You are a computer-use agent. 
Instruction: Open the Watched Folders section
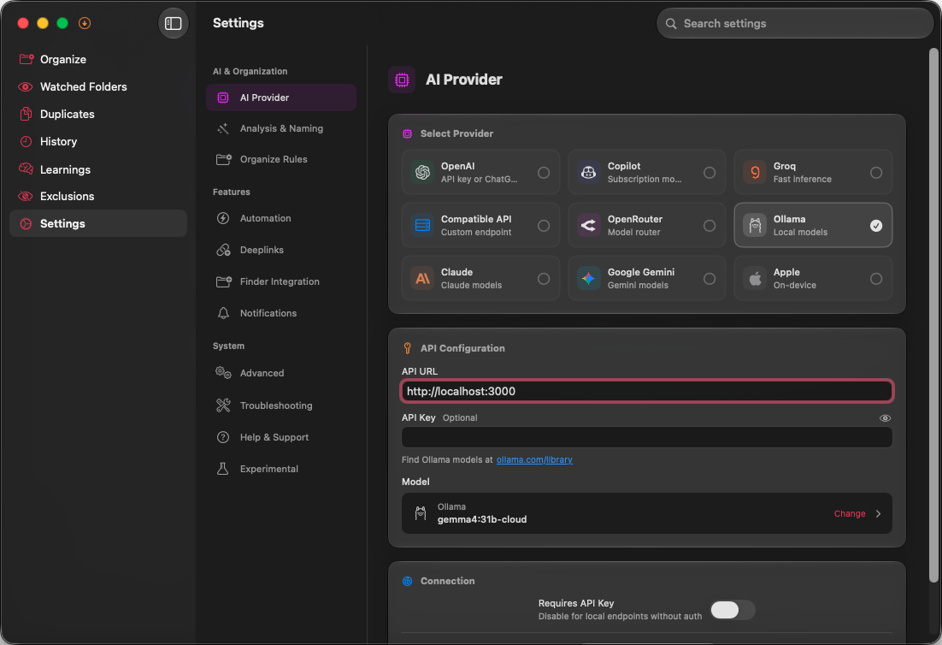[98, 86]
